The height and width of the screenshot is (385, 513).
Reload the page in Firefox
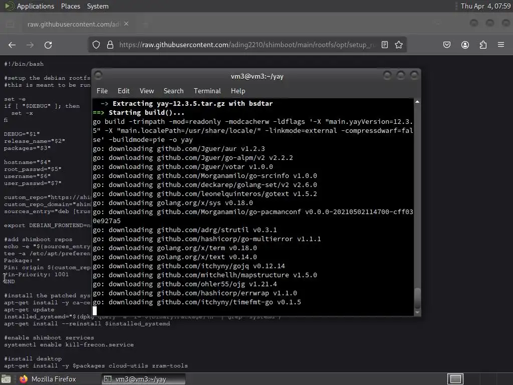click(48, 45)
